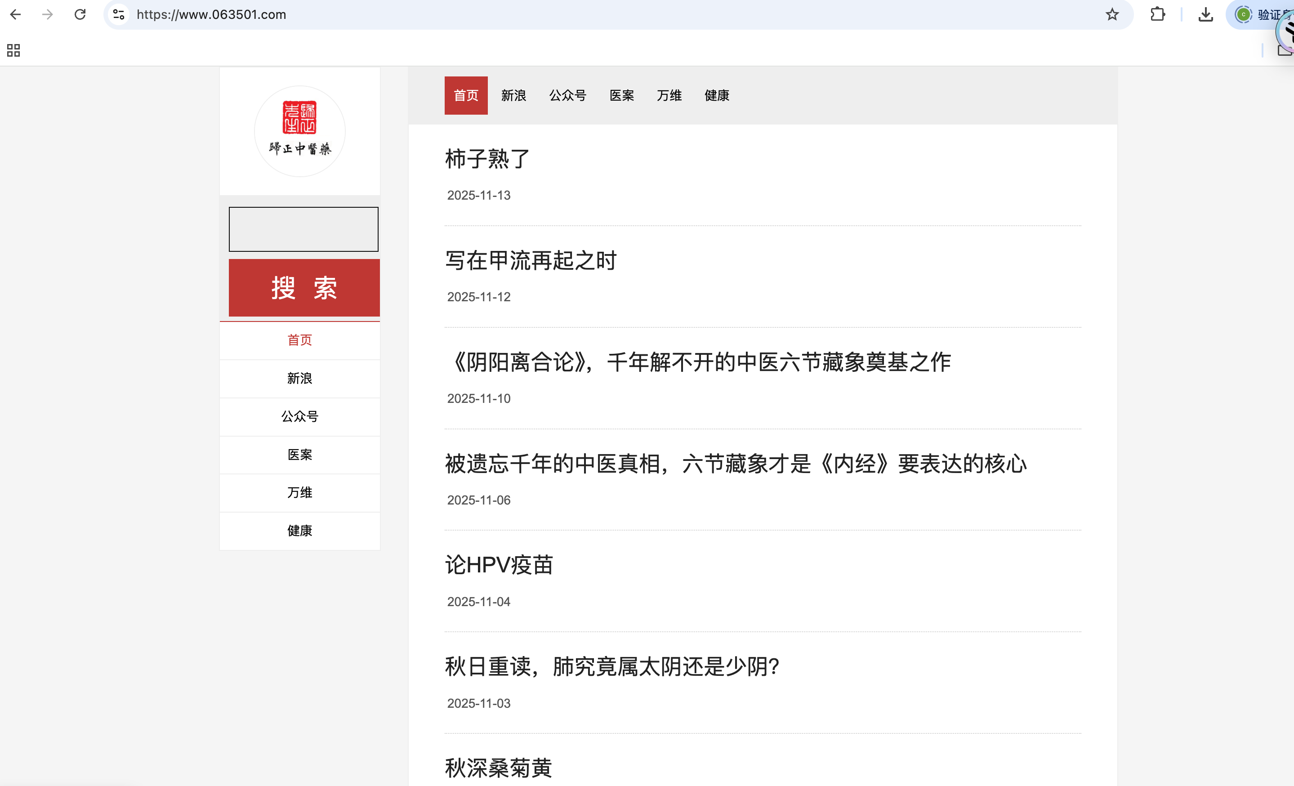Click the sidebar search input box
1294x786 pixels.
303,229
